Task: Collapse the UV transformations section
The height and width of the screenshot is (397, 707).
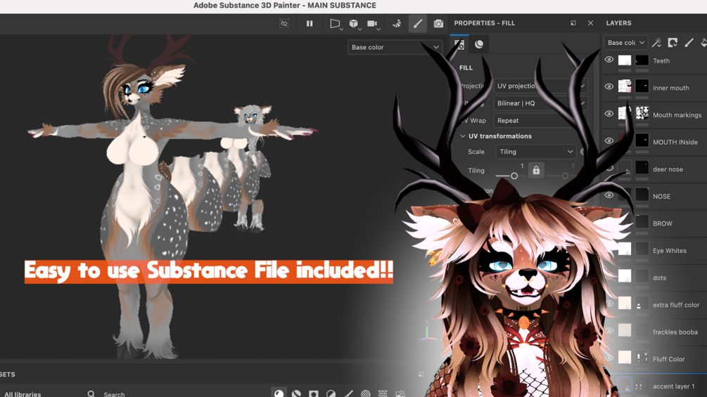Action: tap(463, 136)
